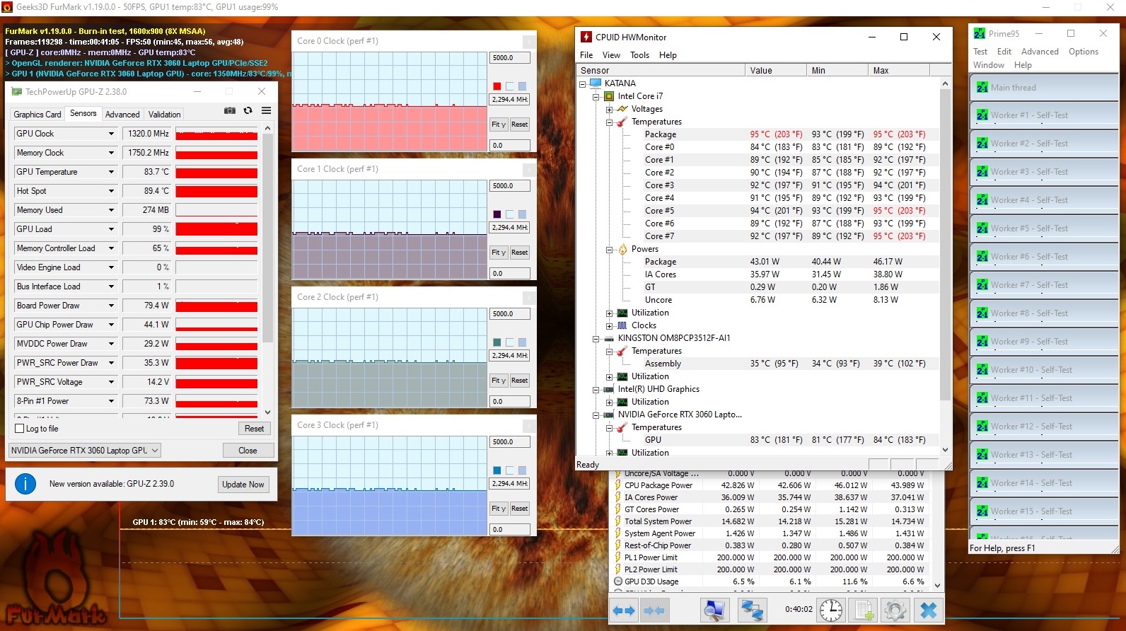
Task: Click the red color swatch for Core 0 Clock
Action: click(497, 86)
